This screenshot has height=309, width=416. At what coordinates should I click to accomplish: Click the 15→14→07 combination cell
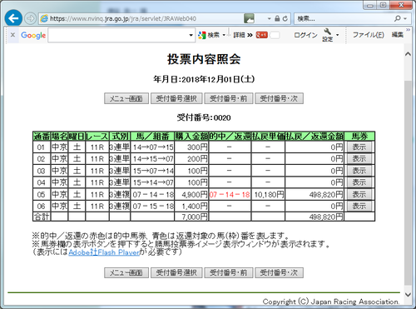152,182
